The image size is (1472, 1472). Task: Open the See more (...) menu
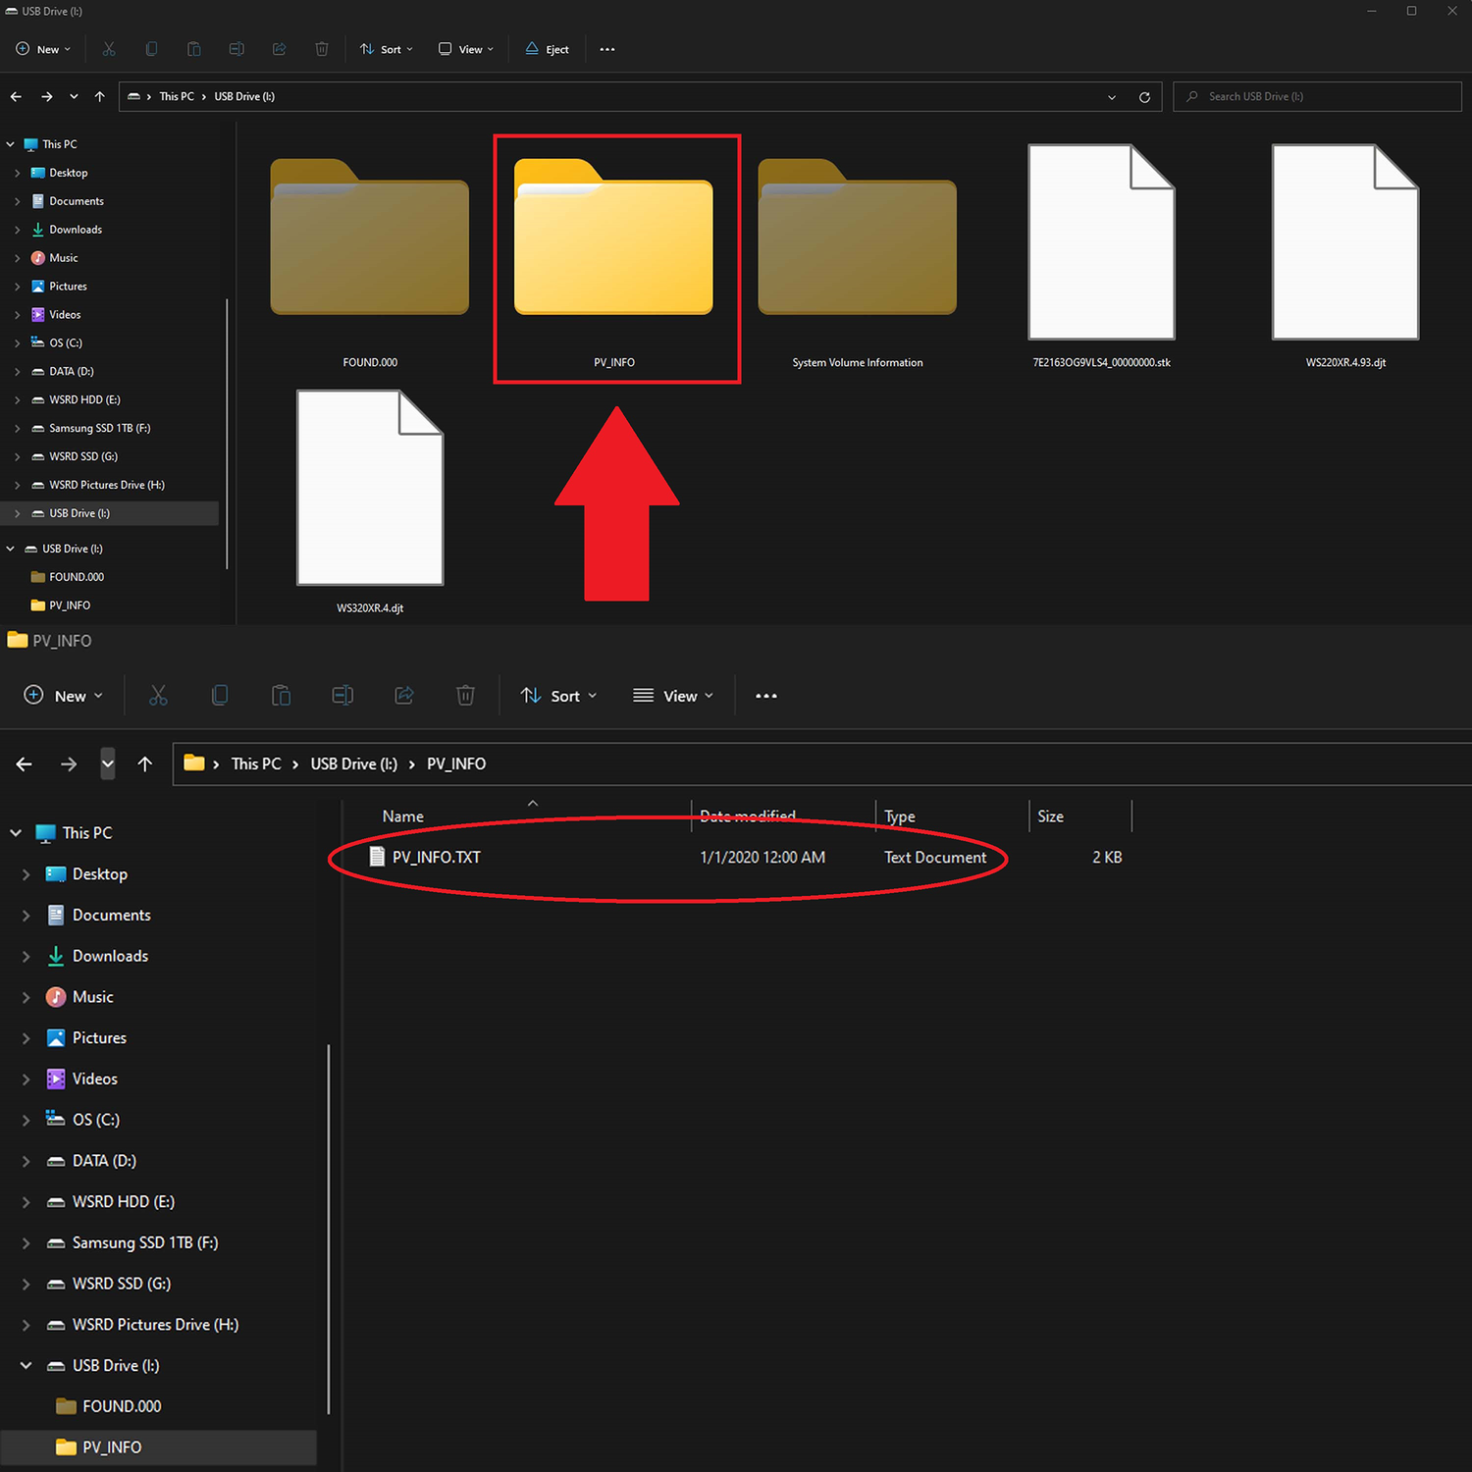tap(606, 49)
